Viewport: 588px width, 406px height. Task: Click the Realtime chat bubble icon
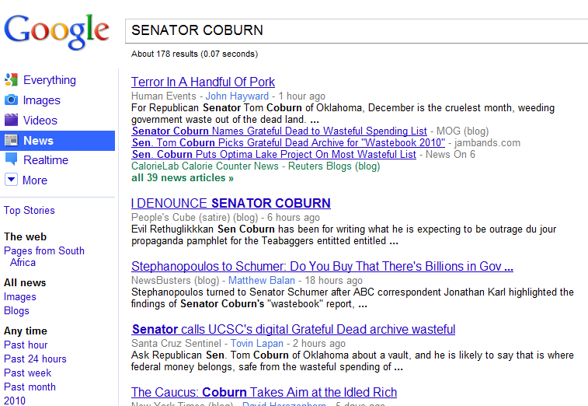12,160
